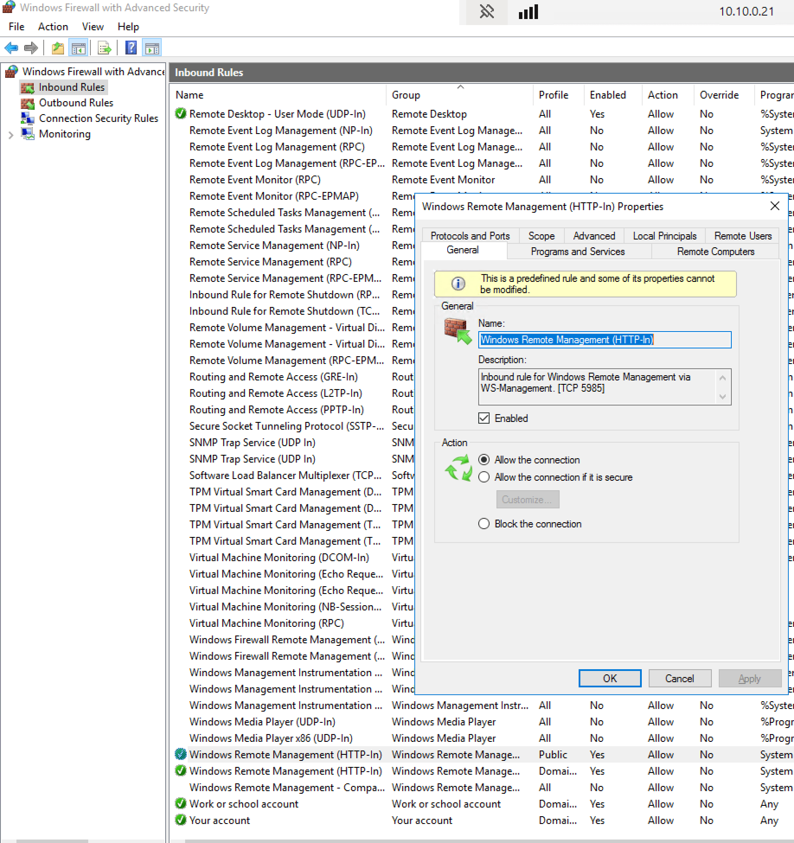Click the Outbound Rules tree icon
Screen dimensions: 794x843
(x=28, y=103)
